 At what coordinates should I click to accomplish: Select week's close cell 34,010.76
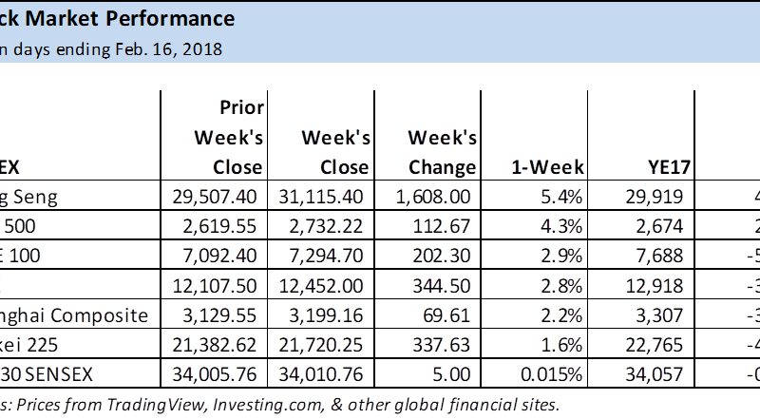click(321, 374)
